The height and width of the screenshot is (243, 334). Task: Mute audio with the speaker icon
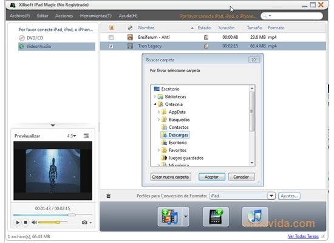[x=34, y=222]
